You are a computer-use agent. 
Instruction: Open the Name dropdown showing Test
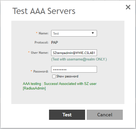coord(74,33)
